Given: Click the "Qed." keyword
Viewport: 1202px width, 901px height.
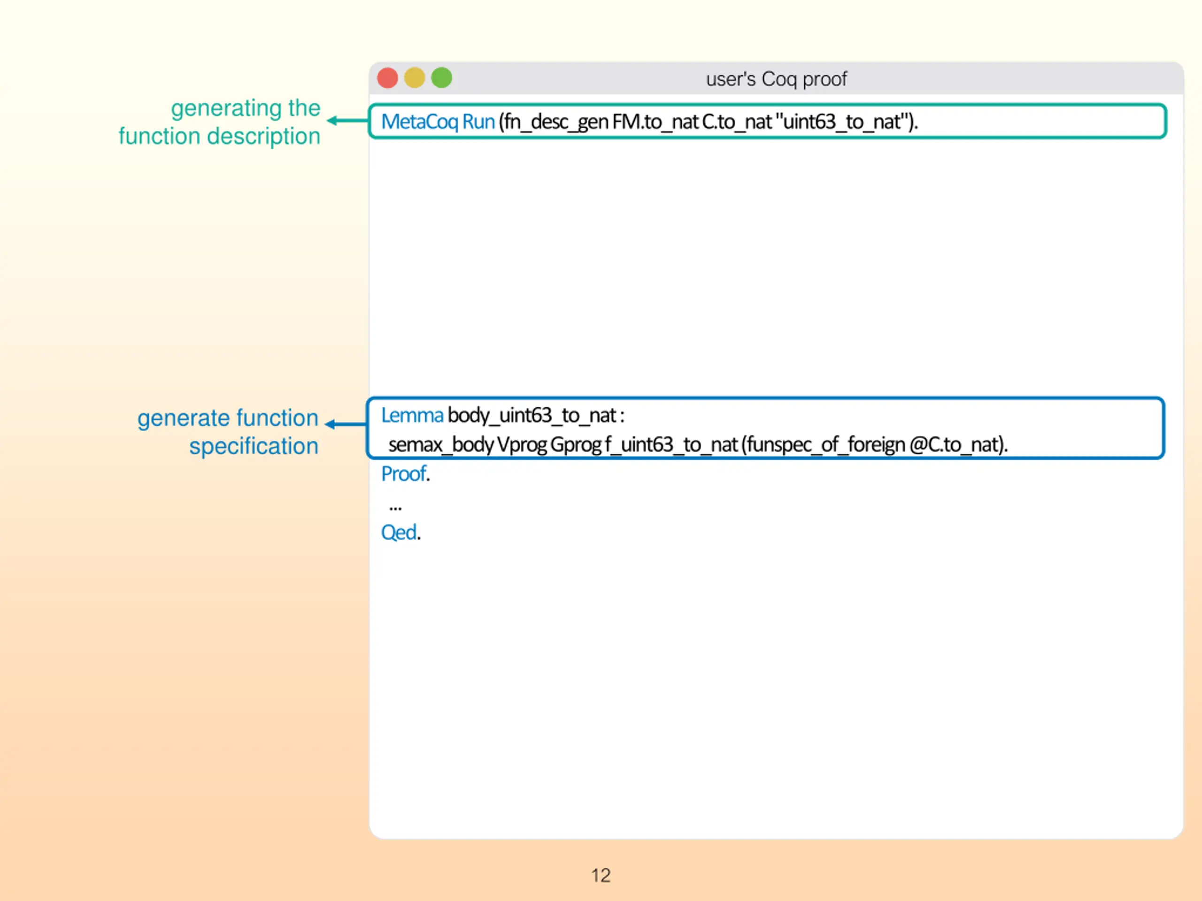Looking at the screenshot, I should (x=401, y=533).
